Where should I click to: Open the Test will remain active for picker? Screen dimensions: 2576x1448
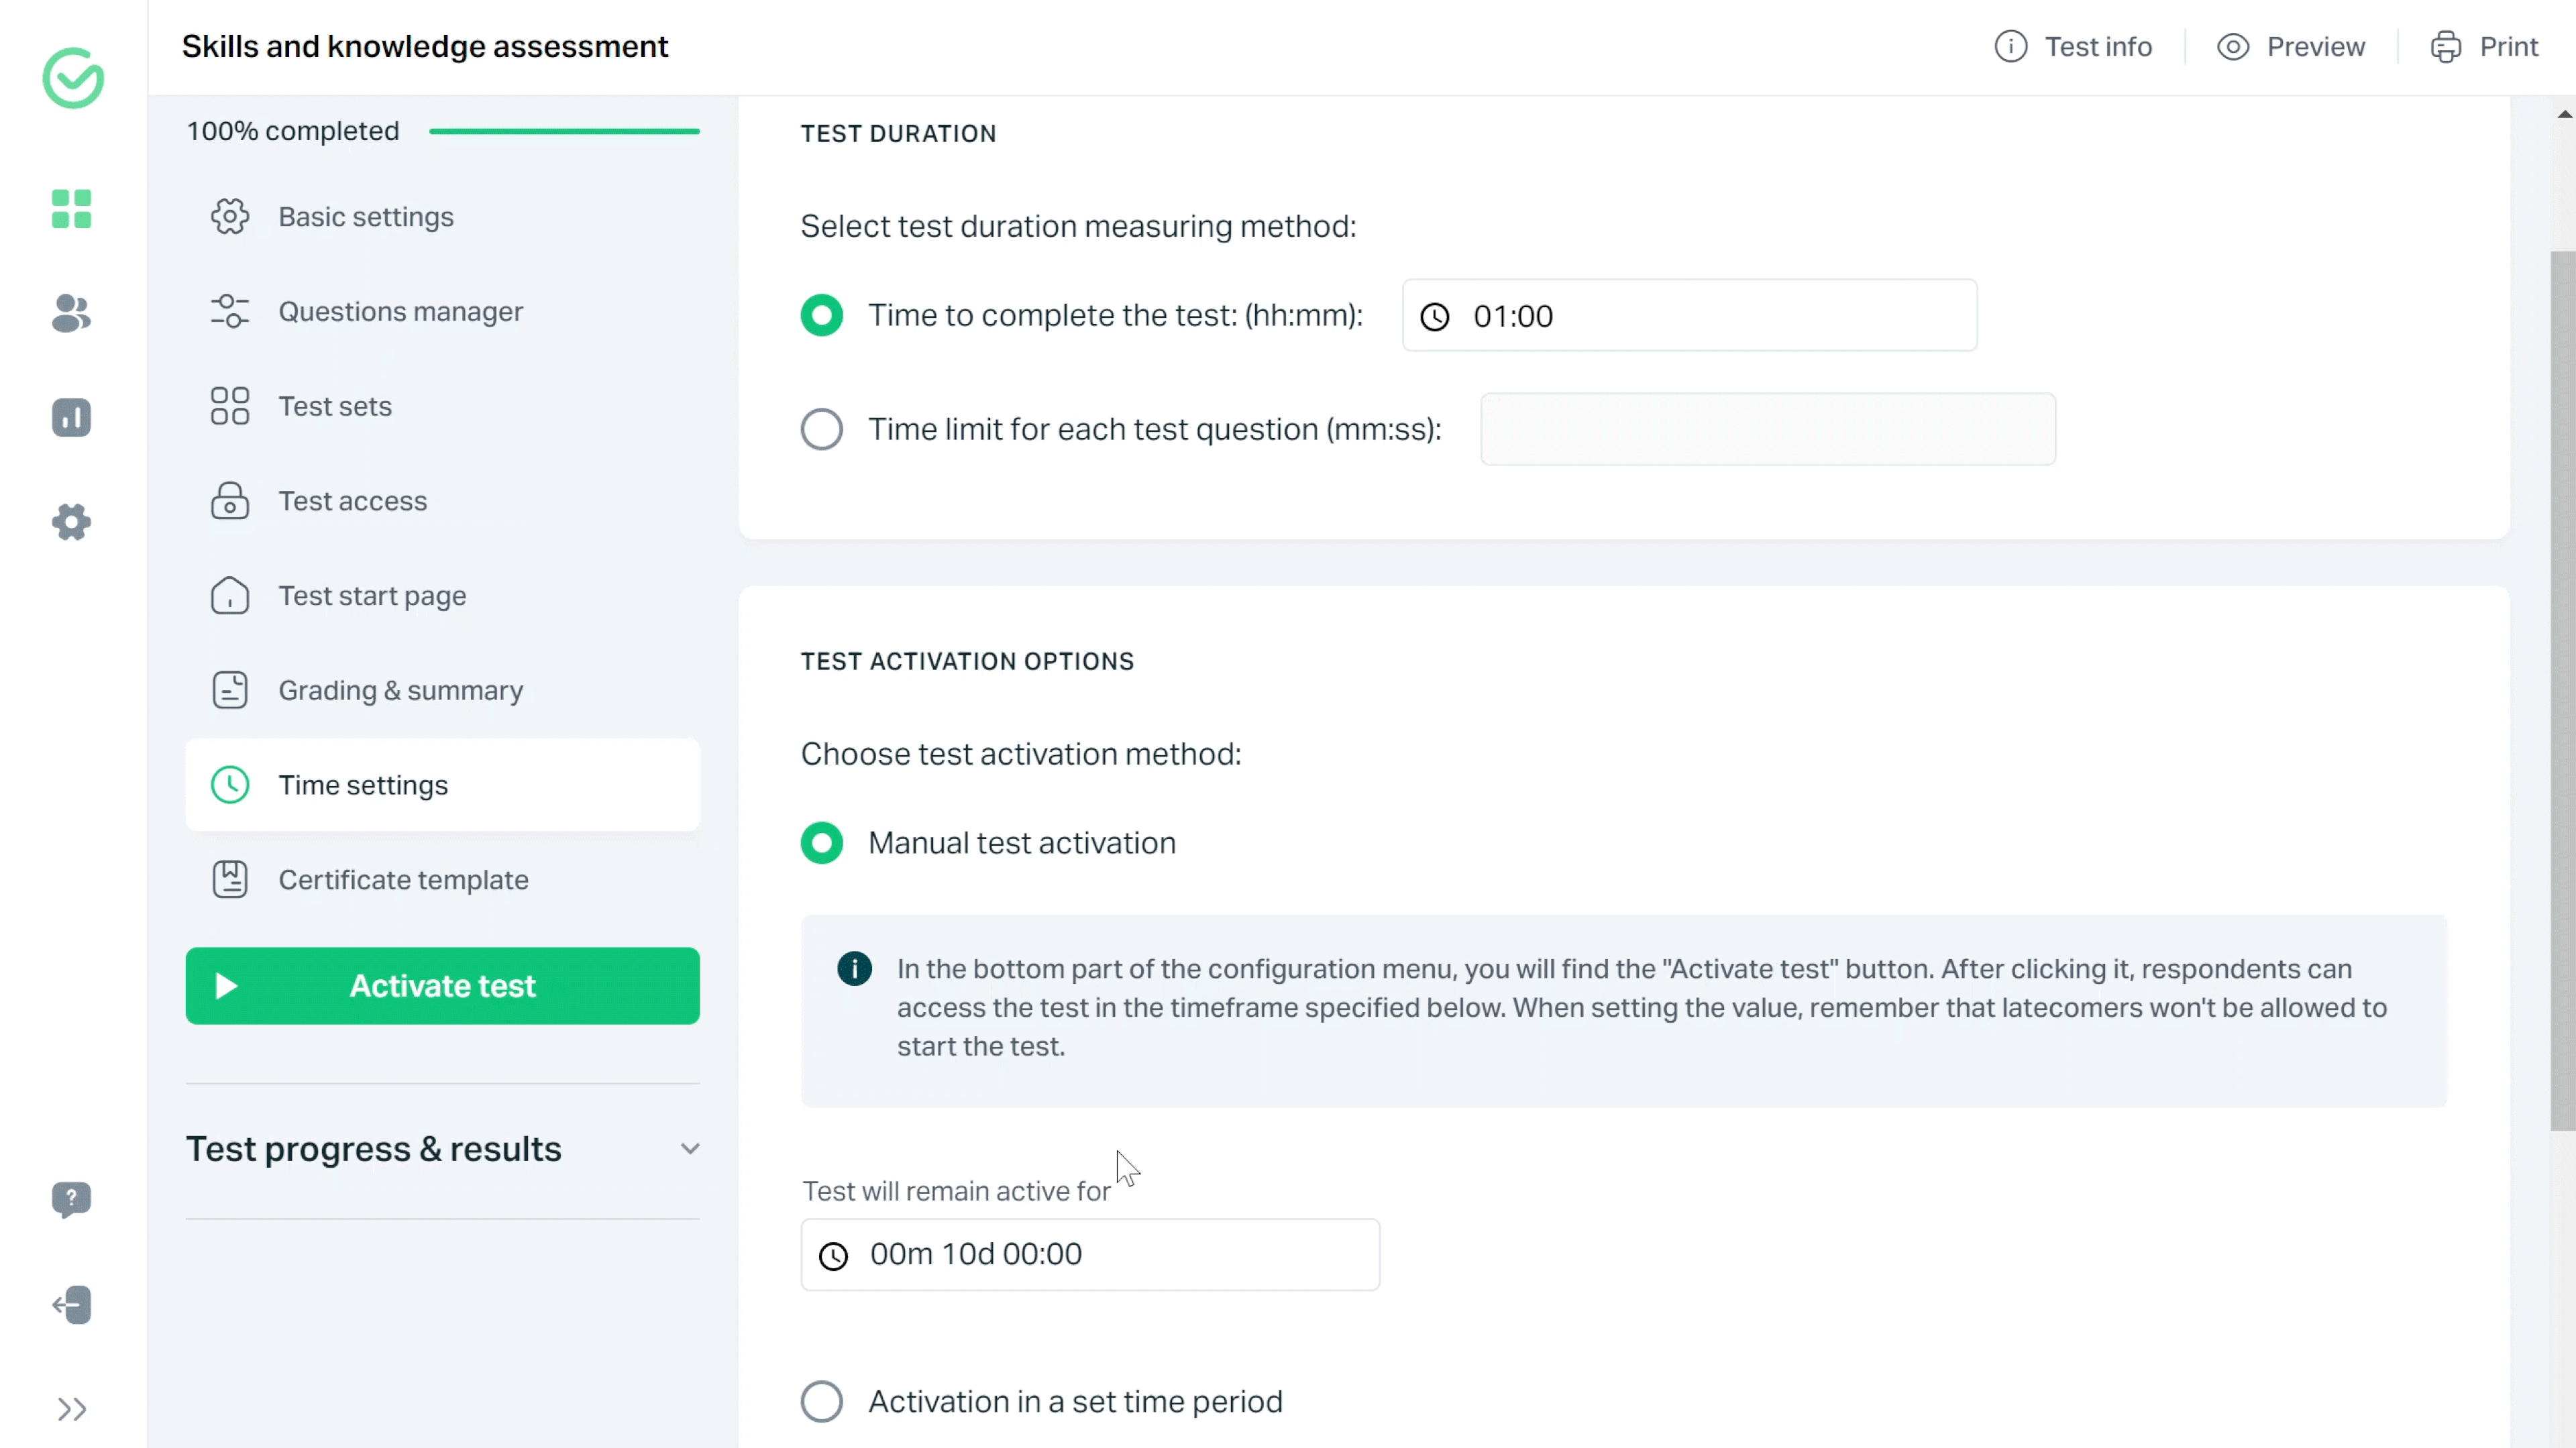point(1089,1254)
